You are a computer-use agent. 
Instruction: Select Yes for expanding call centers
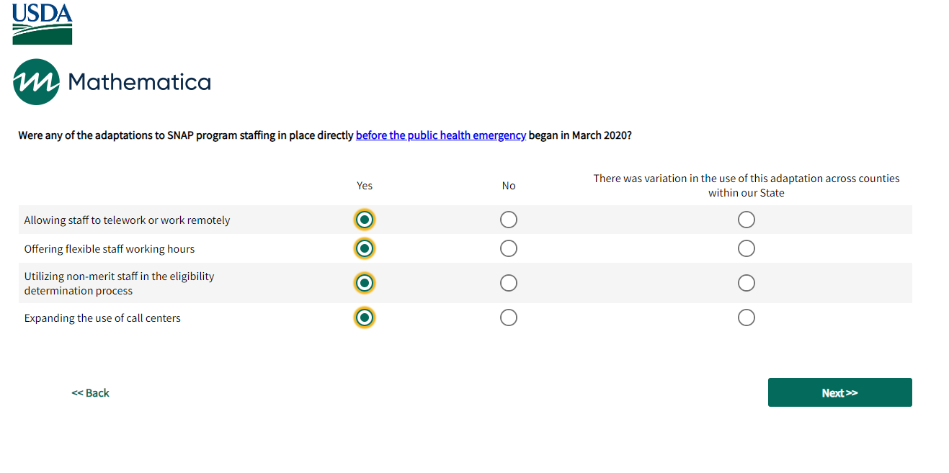pyautogui.click(x=365, y=317)
